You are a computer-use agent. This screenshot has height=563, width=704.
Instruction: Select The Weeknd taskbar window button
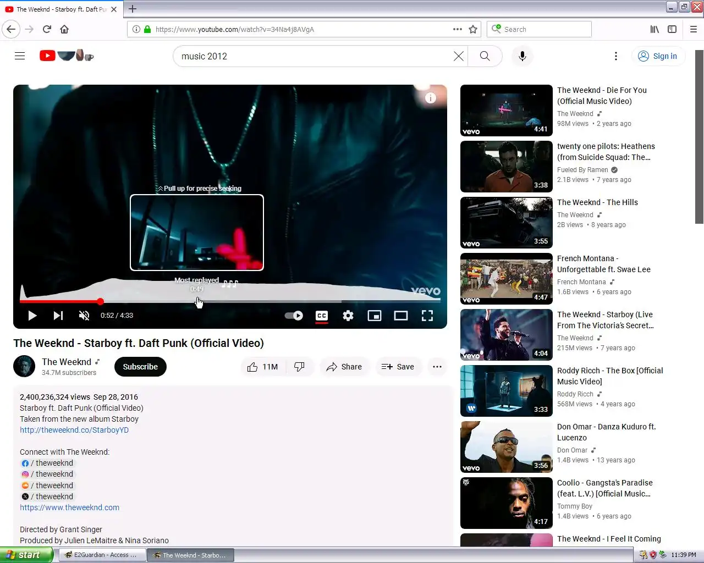click(190, 555)
